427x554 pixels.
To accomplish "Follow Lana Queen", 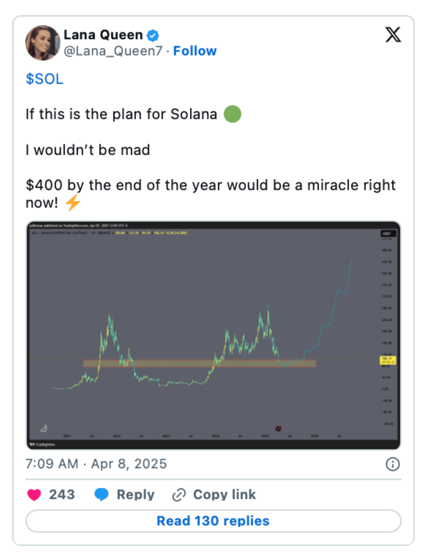I will [x=195, y=51].
